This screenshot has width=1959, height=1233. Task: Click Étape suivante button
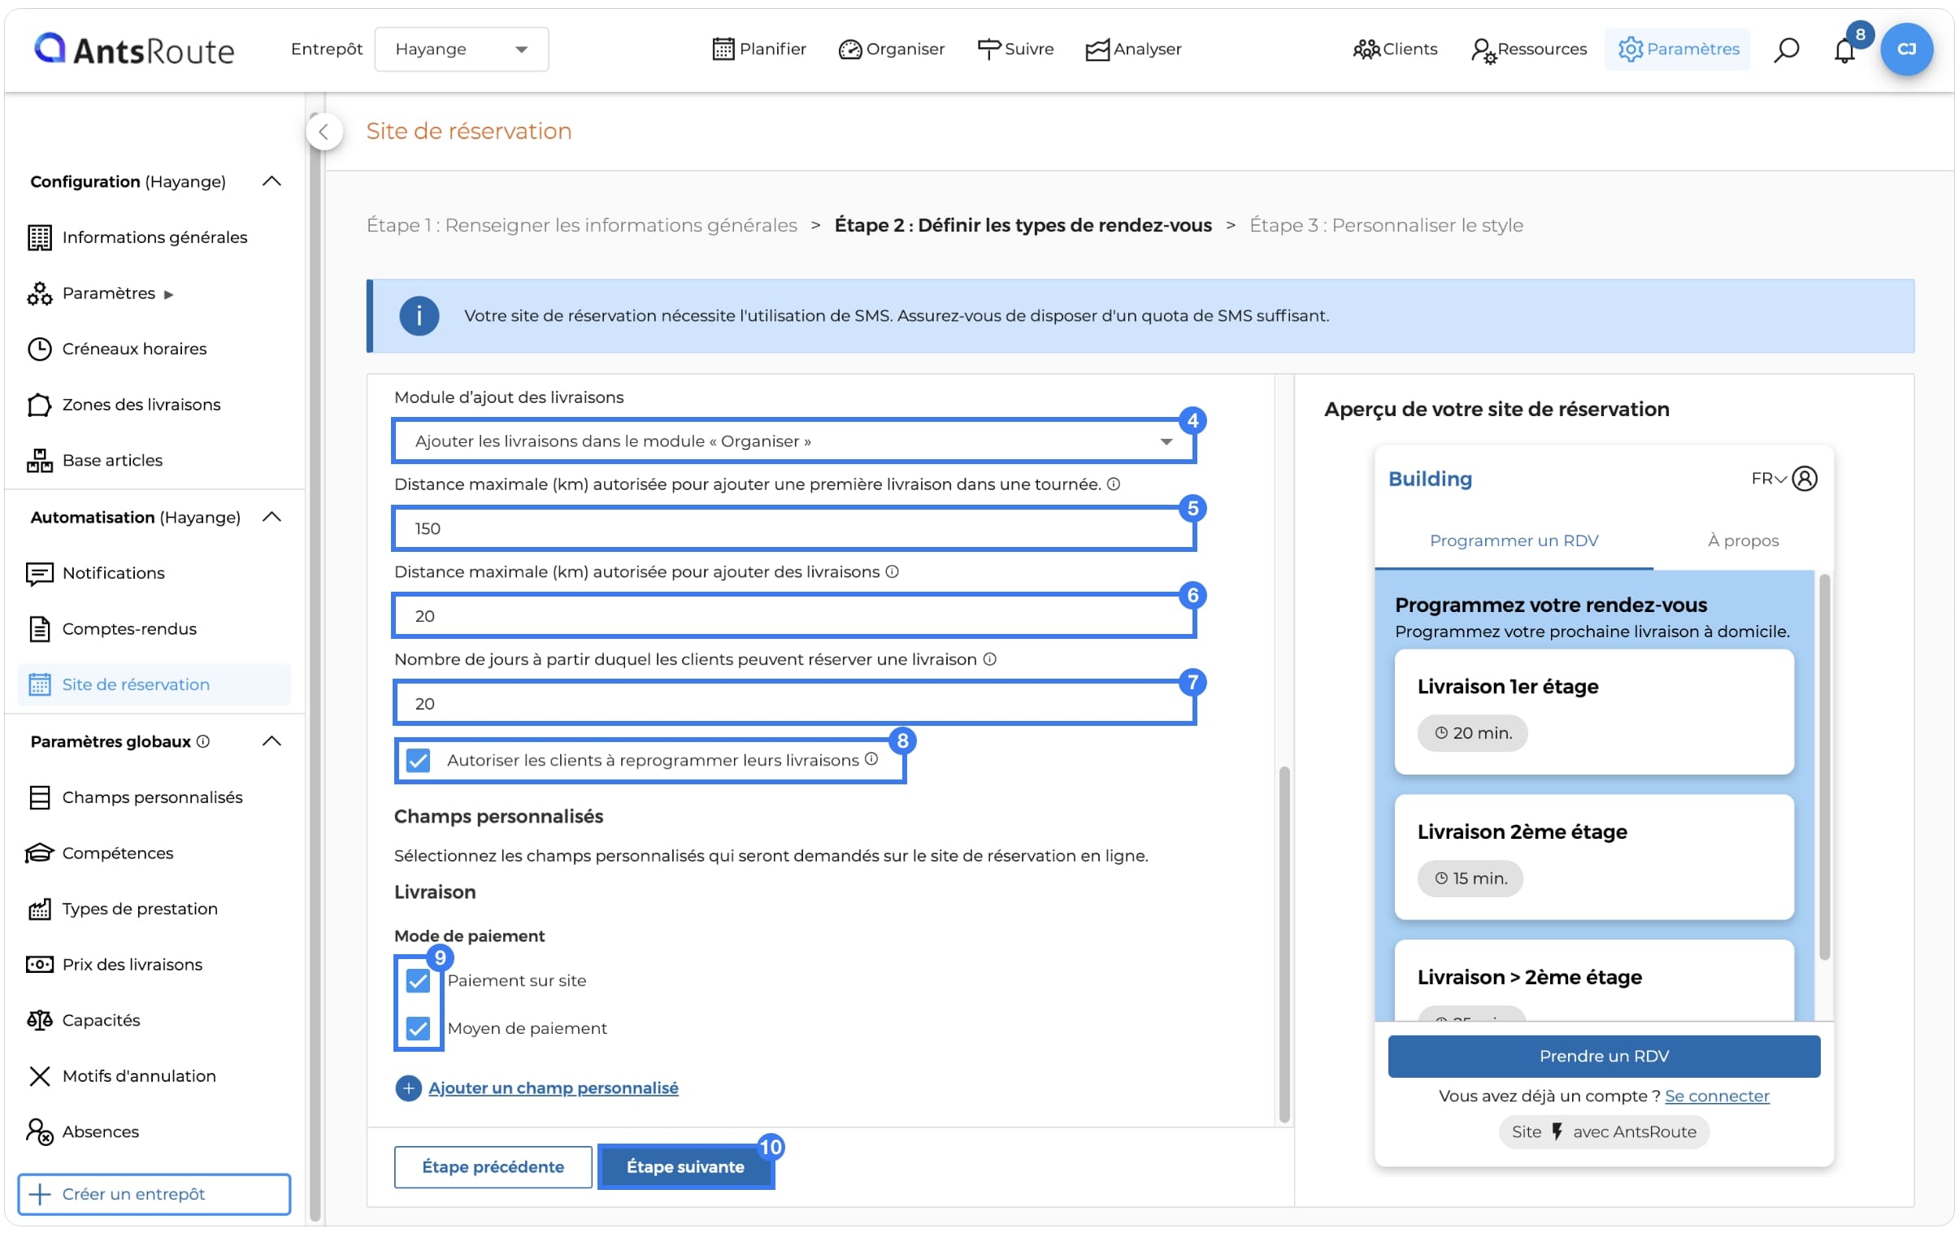685,1168
